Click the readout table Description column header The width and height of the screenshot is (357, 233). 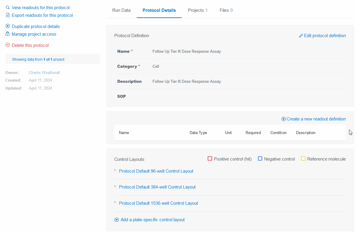[x=306, y=133]
